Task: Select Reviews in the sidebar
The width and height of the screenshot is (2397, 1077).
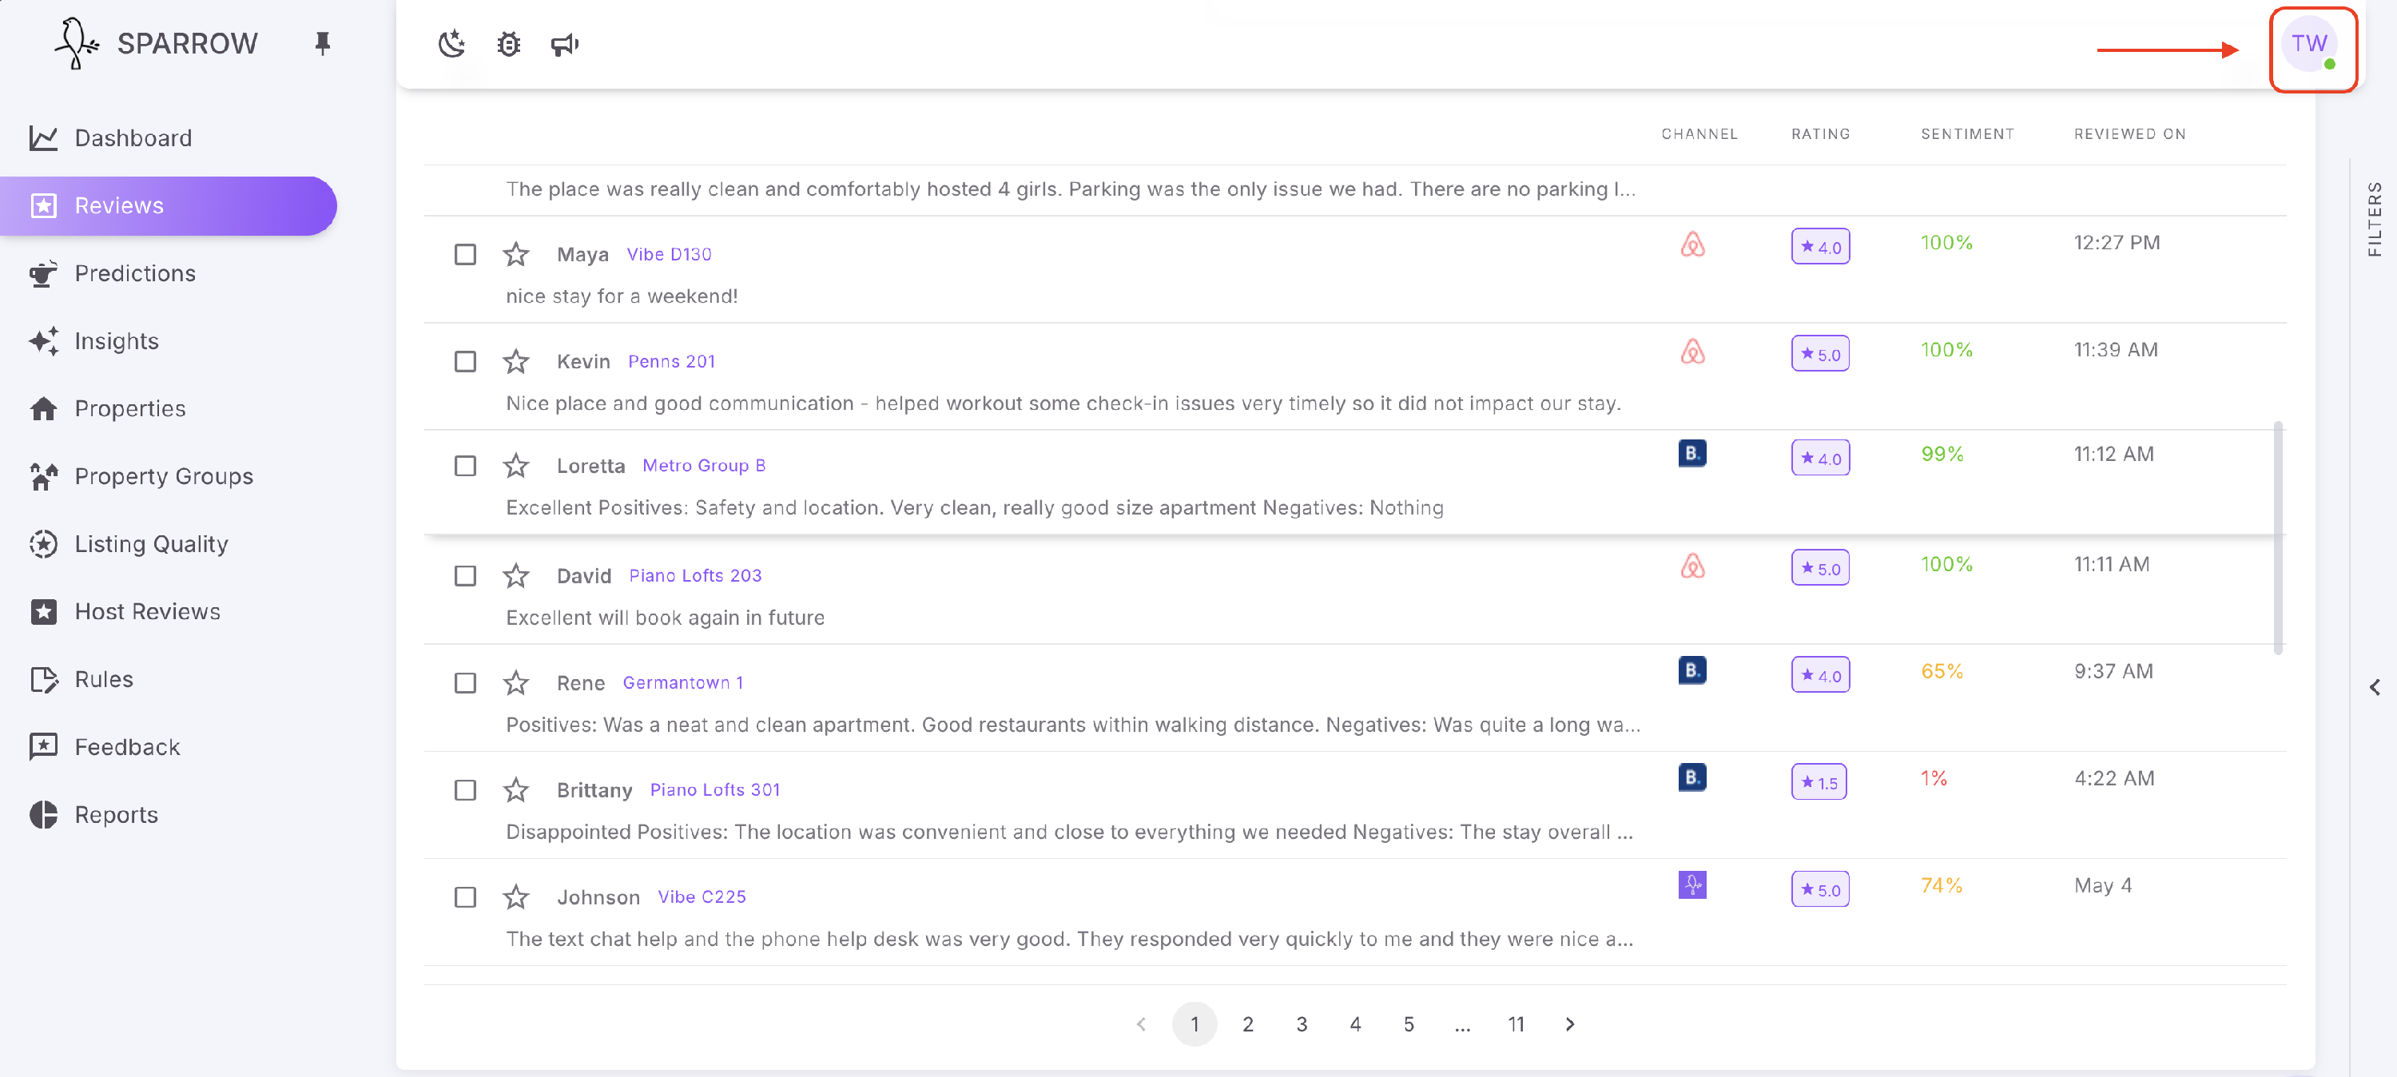Action: 169,205
